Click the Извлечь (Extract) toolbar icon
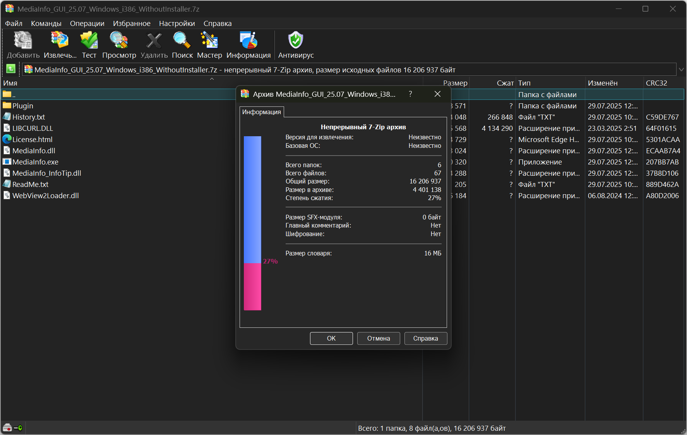This screenshot has height=435, width=687. 60,40
